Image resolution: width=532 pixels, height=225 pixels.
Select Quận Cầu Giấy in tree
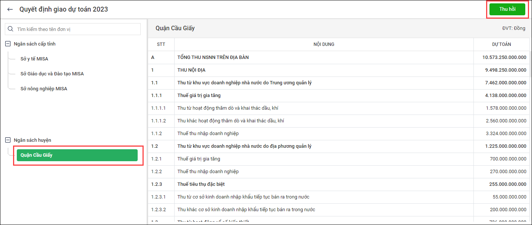[x=77, y=155]
